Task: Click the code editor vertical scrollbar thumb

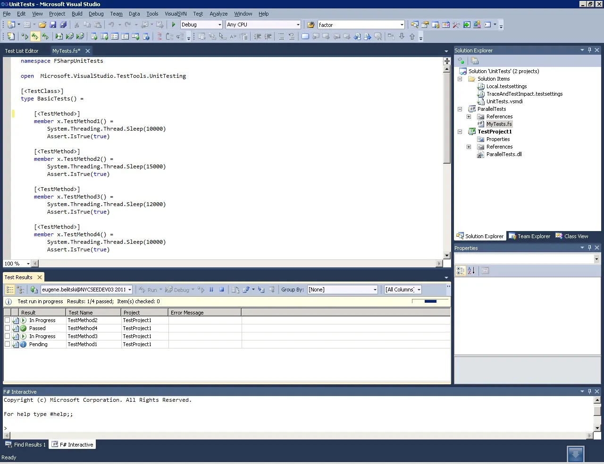Action: [x=446, y=118]
